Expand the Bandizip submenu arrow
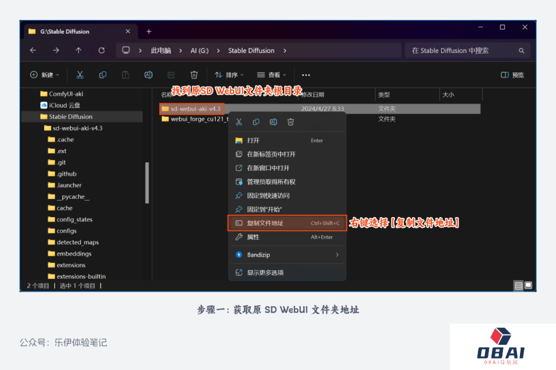 337,255
